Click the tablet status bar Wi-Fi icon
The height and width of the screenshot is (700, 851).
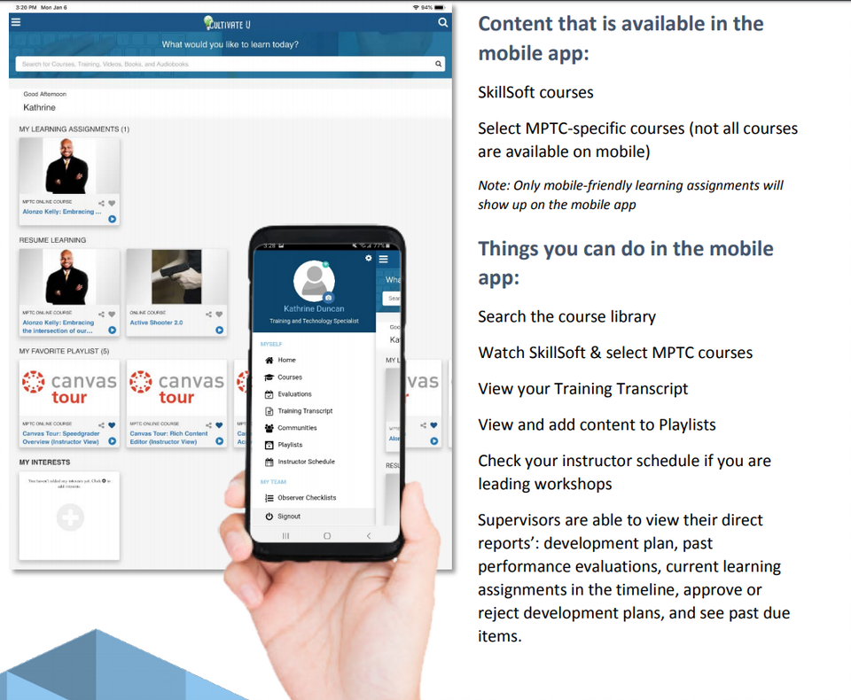(x=416, y=8)
